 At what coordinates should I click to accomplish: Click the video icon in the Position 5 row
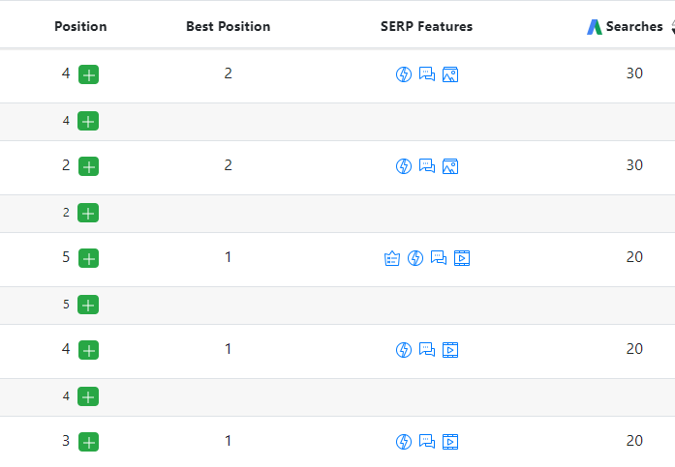[462, 258]
